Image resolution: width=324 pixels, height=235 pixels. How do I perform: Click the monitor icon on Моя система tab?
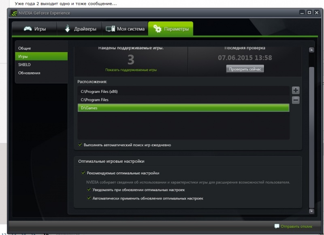110,29
